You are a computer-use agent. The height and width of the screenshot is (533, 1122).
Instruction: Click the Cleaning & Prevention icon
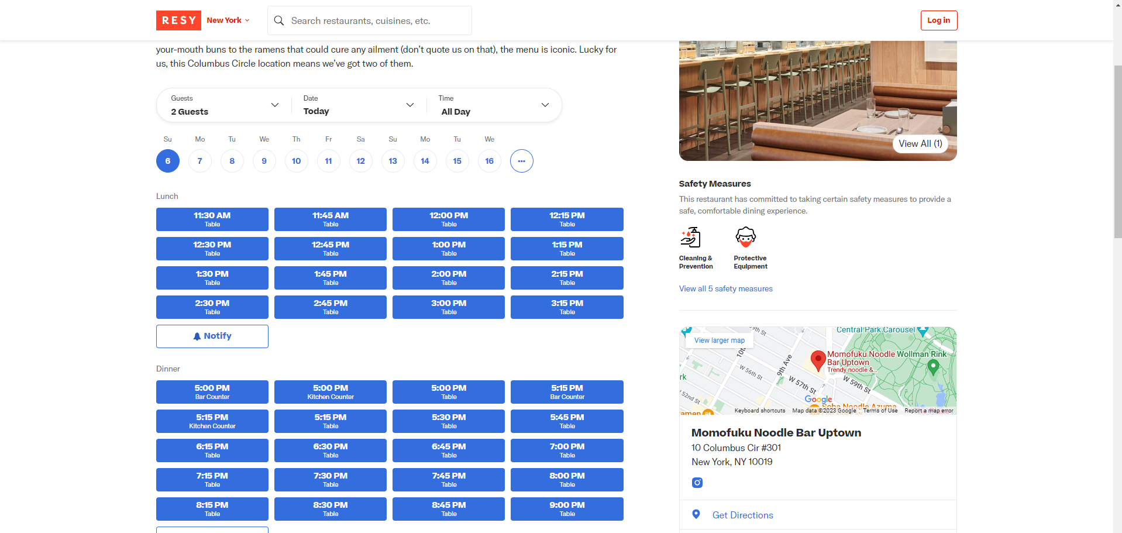690,238
